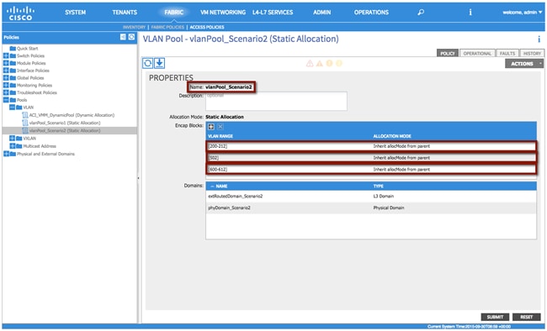
Task: Refresh the VLAN pool properties
Action: (147, 63)
